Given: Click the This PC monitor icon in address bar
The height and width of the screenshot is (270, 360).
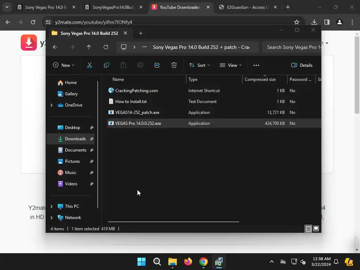Looking at the screenshot, I should (x=124, y=47).
